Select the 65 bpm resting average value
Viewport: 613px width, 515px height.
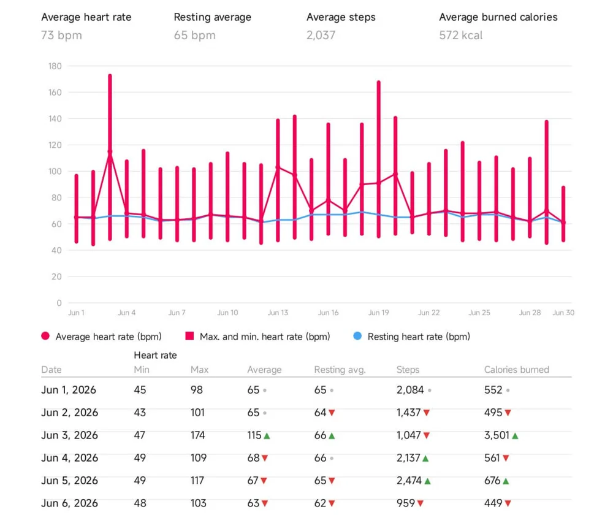click(x=195, y=35)
